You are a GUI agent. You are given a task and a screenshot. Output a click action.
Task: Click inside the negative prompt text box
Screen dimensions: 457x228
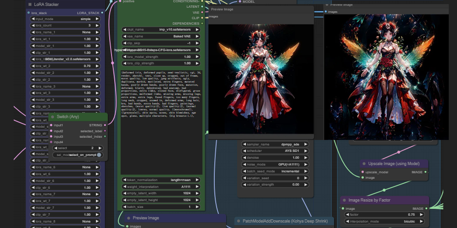161,122
